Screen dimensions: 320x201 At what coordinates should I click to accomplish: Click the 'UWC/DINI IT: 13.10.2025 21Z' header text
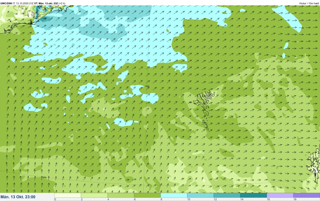(x=17, y=3)
